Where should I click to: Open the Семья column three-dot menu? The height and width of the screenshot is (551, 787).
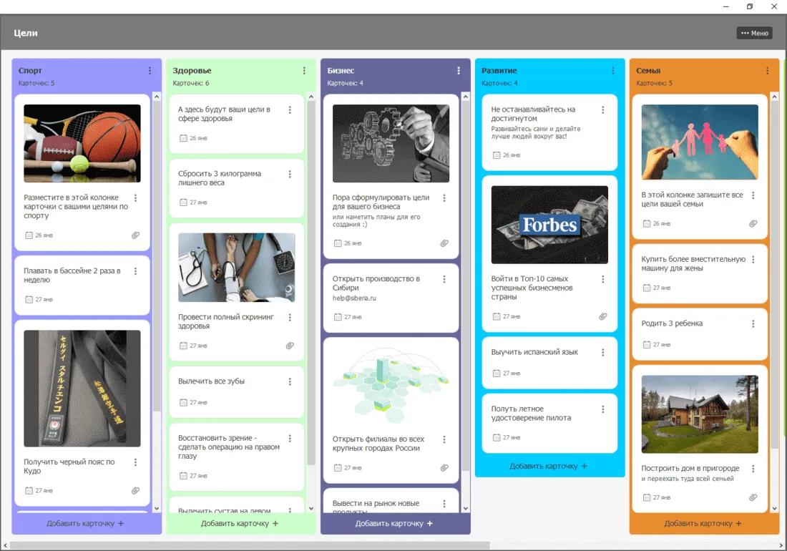768,71
